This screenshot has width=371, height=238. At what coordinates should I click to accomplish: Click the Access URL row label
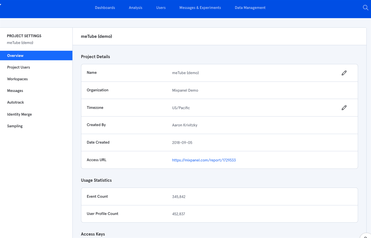coord(96,160)
